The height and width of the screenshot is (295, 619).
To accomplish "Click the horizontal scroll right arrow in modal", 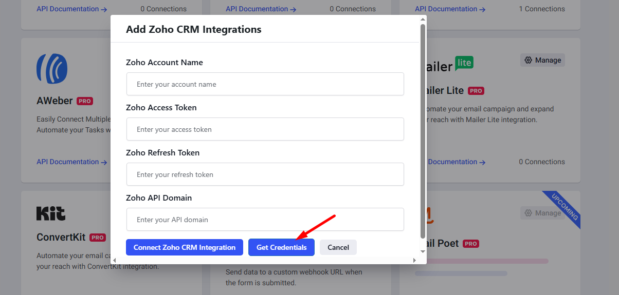I will pyautogui.click(x=414, y=261).
